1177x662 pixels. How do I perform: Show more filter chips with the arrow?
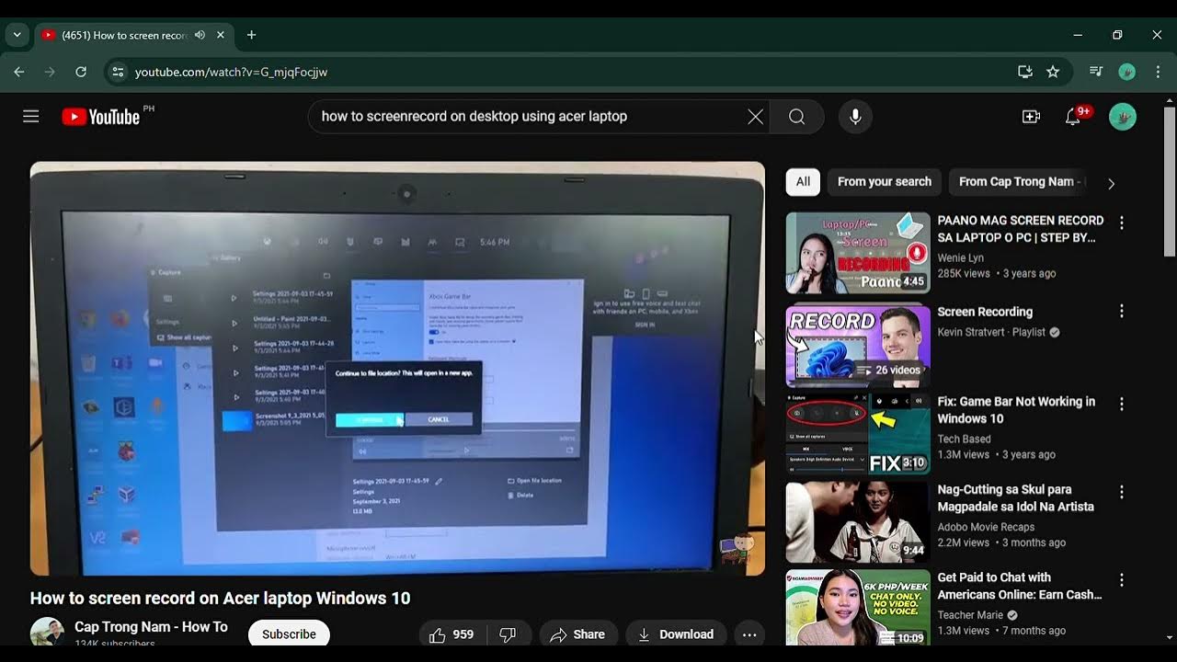point(1111,183)
